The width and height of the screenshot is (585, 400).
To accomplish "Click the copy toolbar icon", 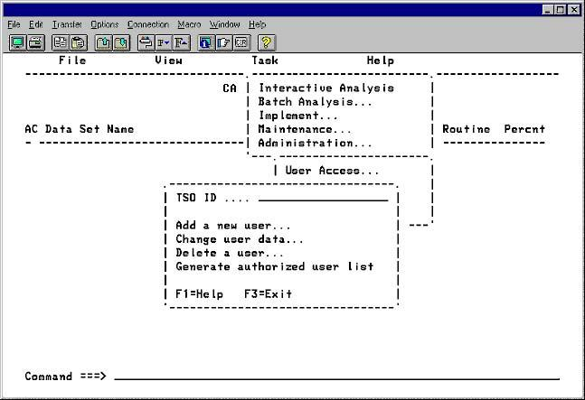I will (61, 42).
